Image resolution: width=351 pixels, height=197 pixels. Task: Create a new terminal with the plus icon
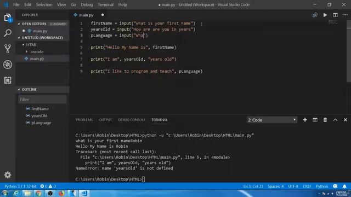pos(305,120)
